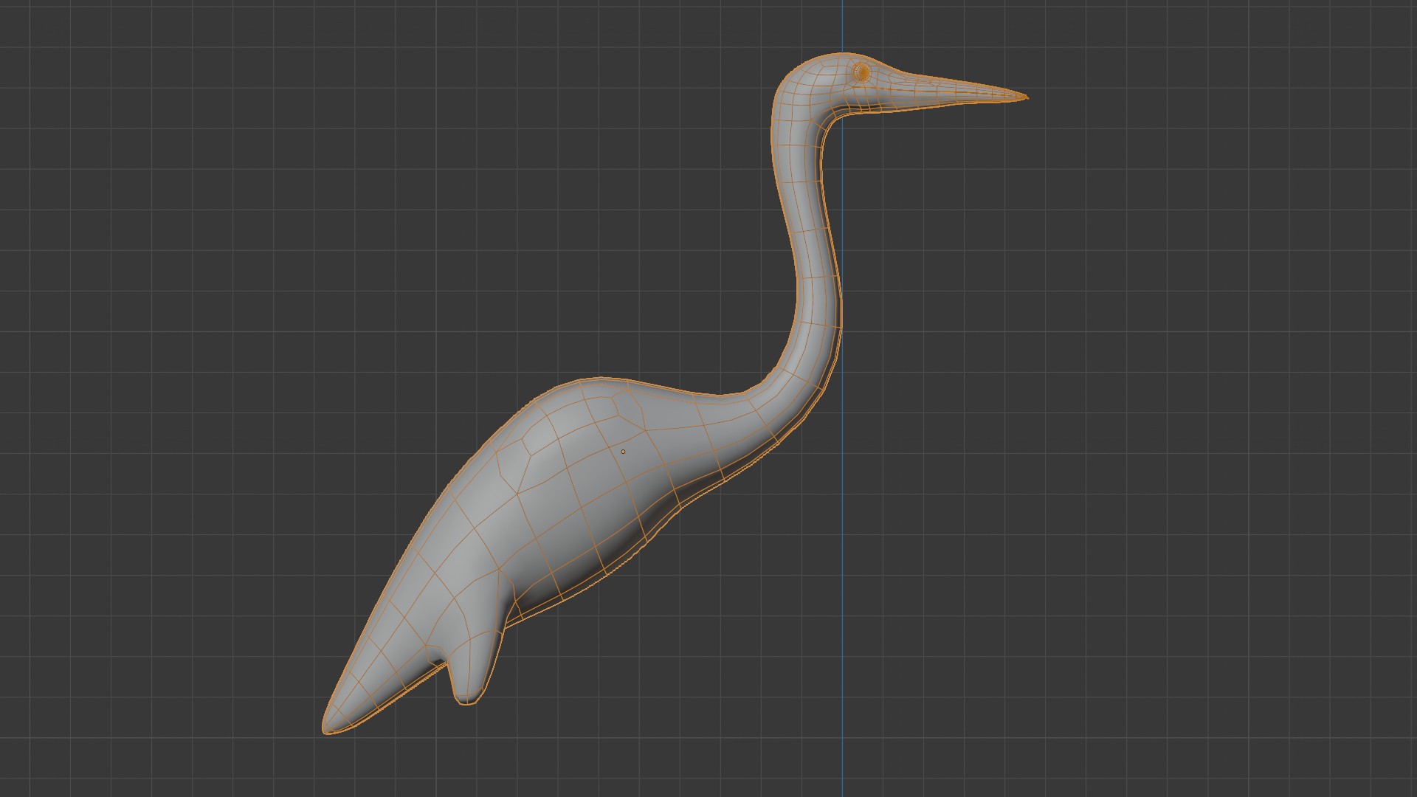1417x797 pixels.
Task: Click the tip of the bird's tail
Action: (x=327, y=729)
